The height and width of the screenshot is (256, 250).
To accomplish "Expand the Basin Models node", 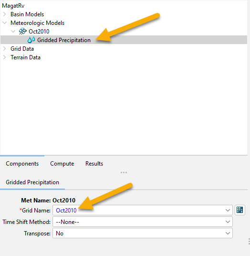I will [5, 14].
